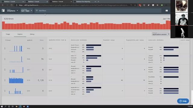The width and height of the screenshot is (193, 108).
Task: Click the filter lines icon beside Add filters
Action: click(x=37, y=11)
